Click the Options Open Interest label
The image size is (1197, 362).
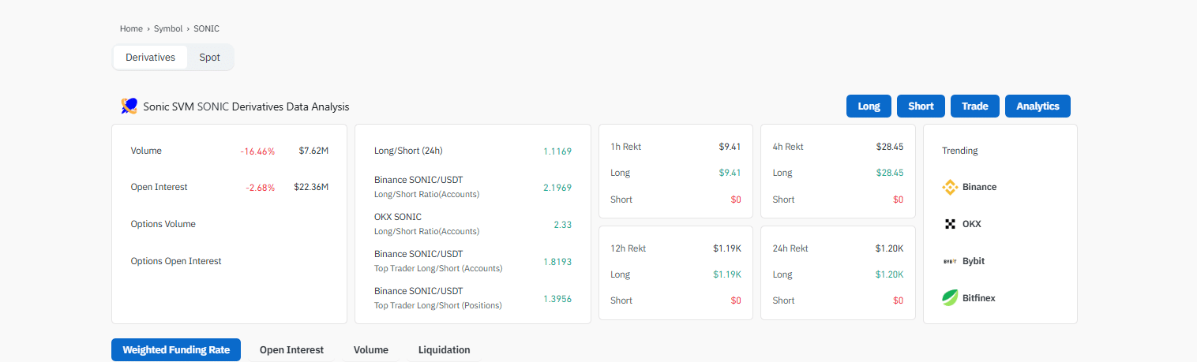[x=176, y=261]
